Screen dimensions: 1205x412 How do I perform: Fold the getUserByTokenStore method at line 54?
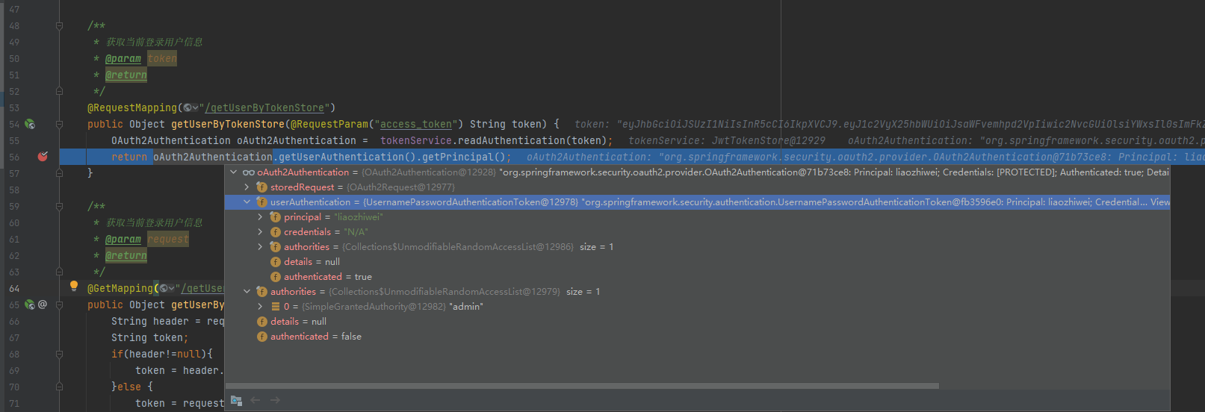click(59, 124)
